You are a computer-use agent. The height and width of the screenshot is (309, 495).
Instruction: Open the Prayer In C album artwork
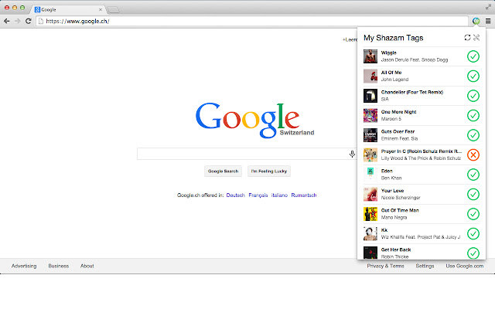click(370, 154)
